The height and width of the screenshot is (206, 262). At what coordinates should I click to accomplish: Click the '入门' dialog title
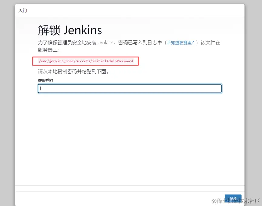pyautogui.click(x=23, y=11)
